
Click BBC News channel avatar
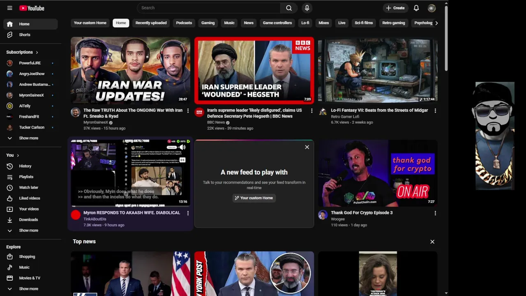[x=199, y=112]
